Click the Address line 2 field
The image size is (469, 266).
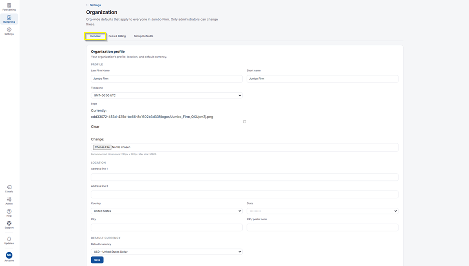[x=245, y=194]
